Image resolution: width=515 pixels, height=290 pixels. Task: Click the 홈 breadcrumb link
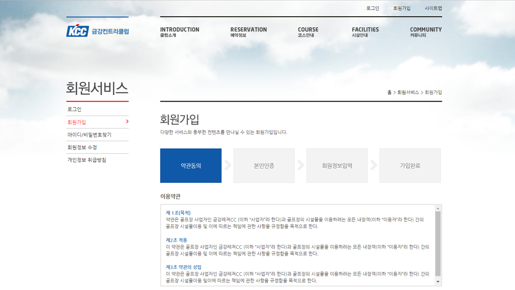389,93
